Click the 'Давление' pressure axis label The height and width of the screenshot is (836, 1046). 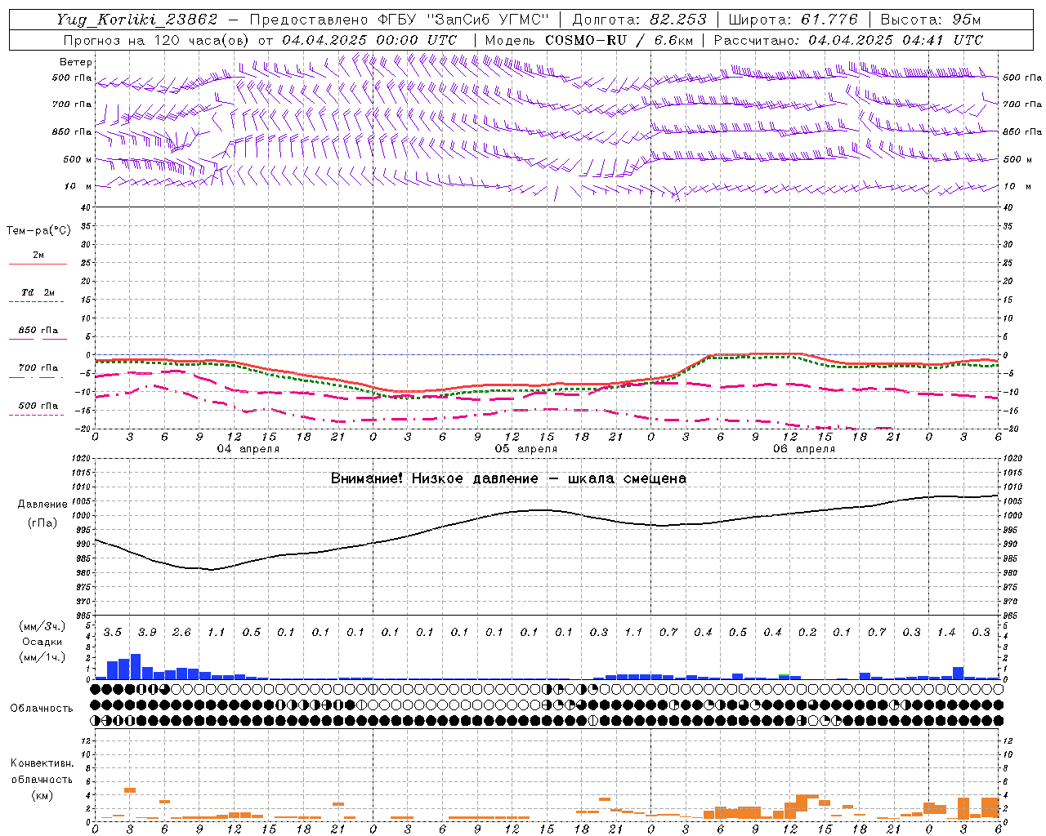pos(42,505)
